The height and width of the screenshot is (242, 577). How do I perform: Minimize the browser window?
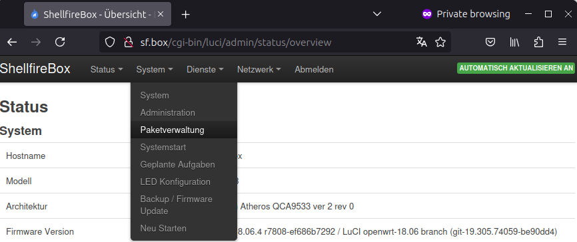(x=528, y=14)
